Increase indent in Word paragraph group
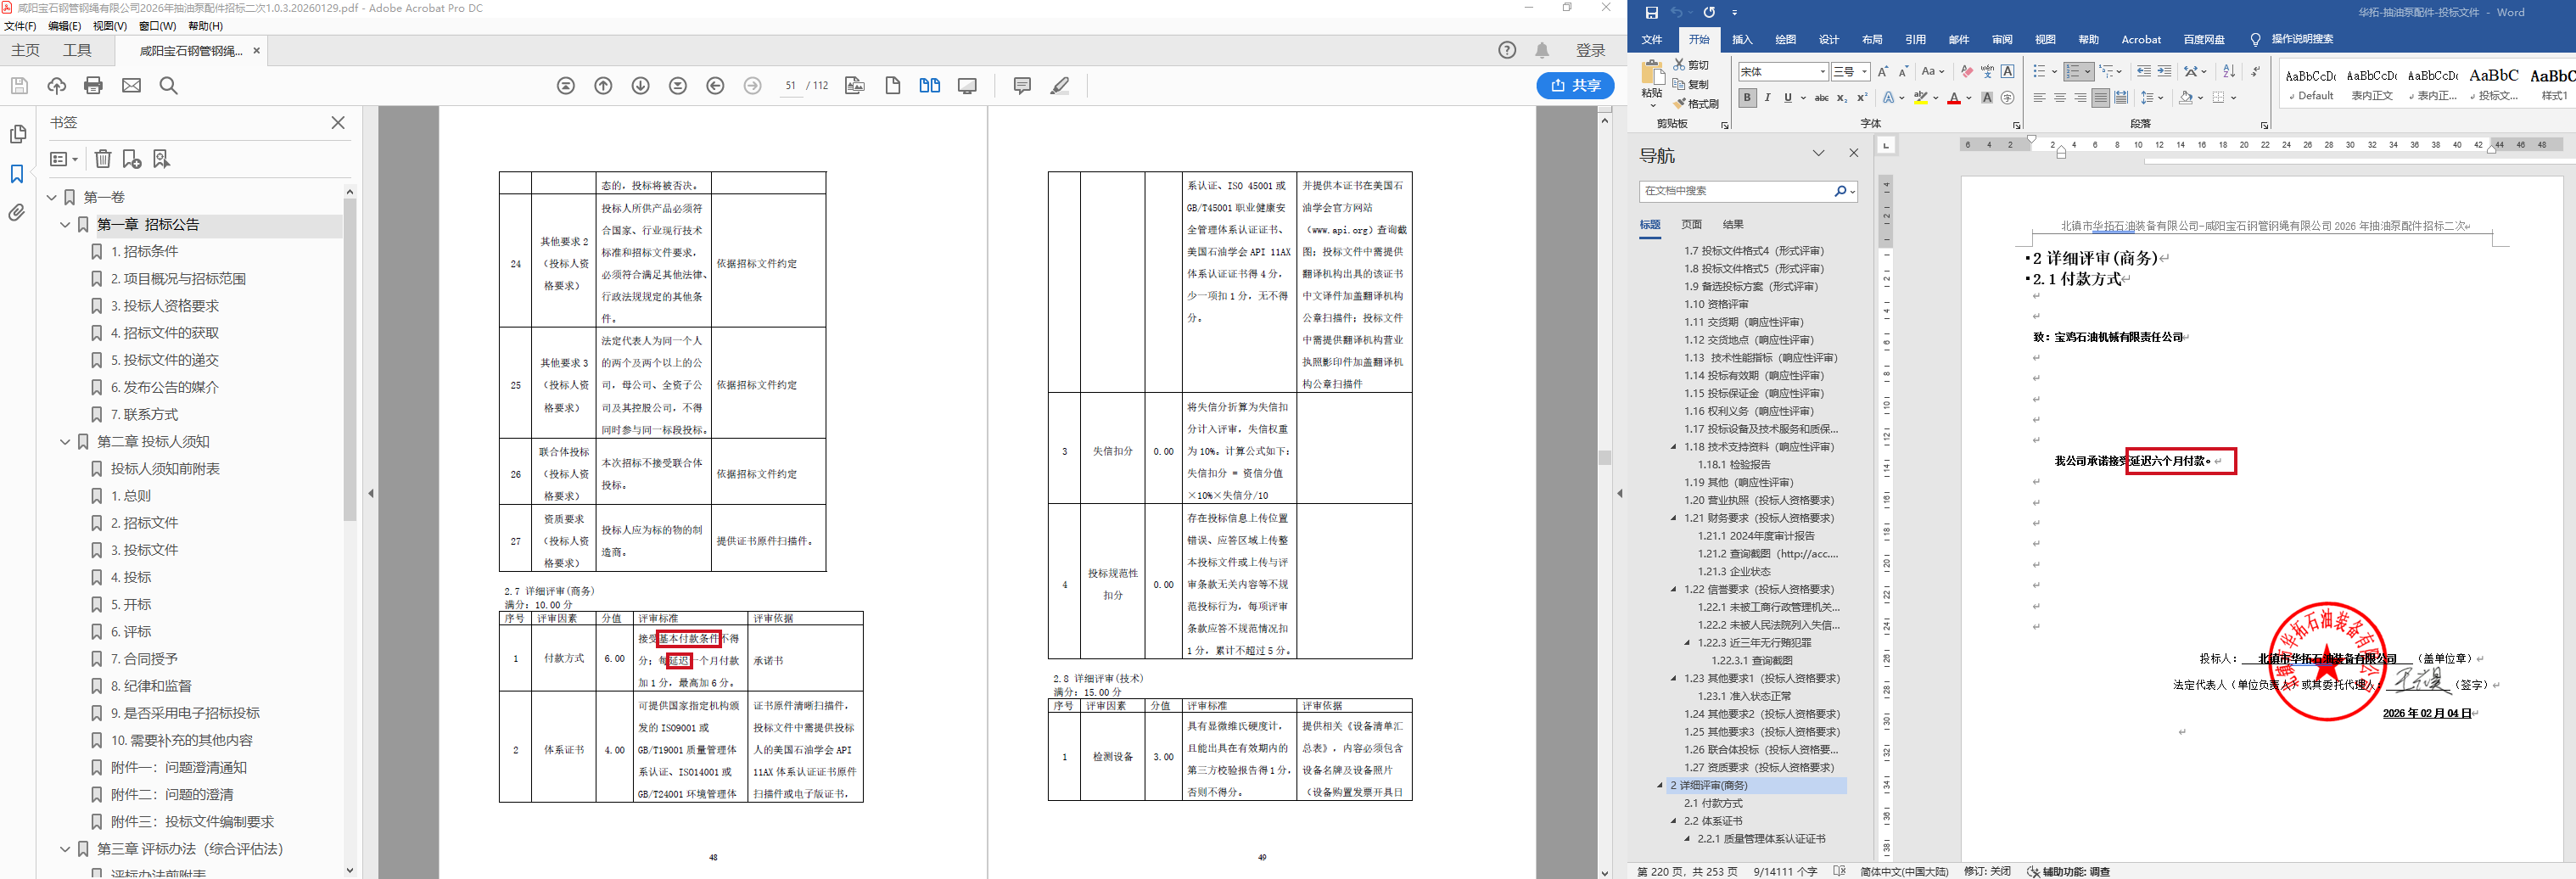Screen dimensions: 2576x879 [2164, 71]
